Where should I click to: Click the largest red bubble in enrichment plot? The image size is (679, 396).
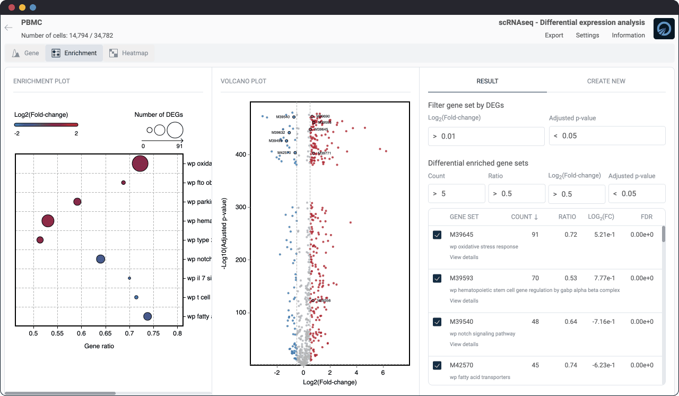[140, 163]
